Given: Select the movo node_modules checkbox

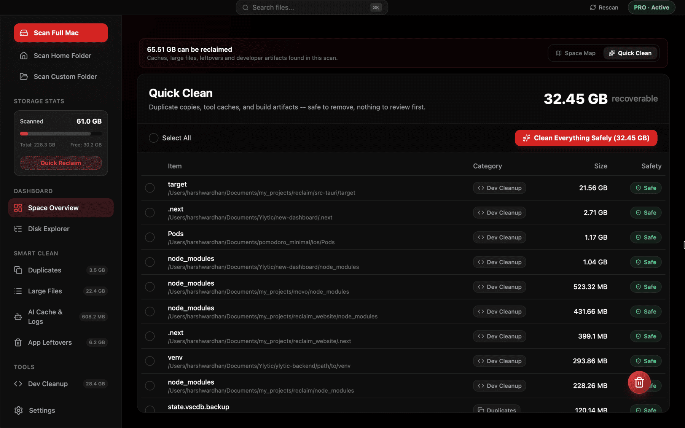Looking at the screenshot, I should point(150,287).
